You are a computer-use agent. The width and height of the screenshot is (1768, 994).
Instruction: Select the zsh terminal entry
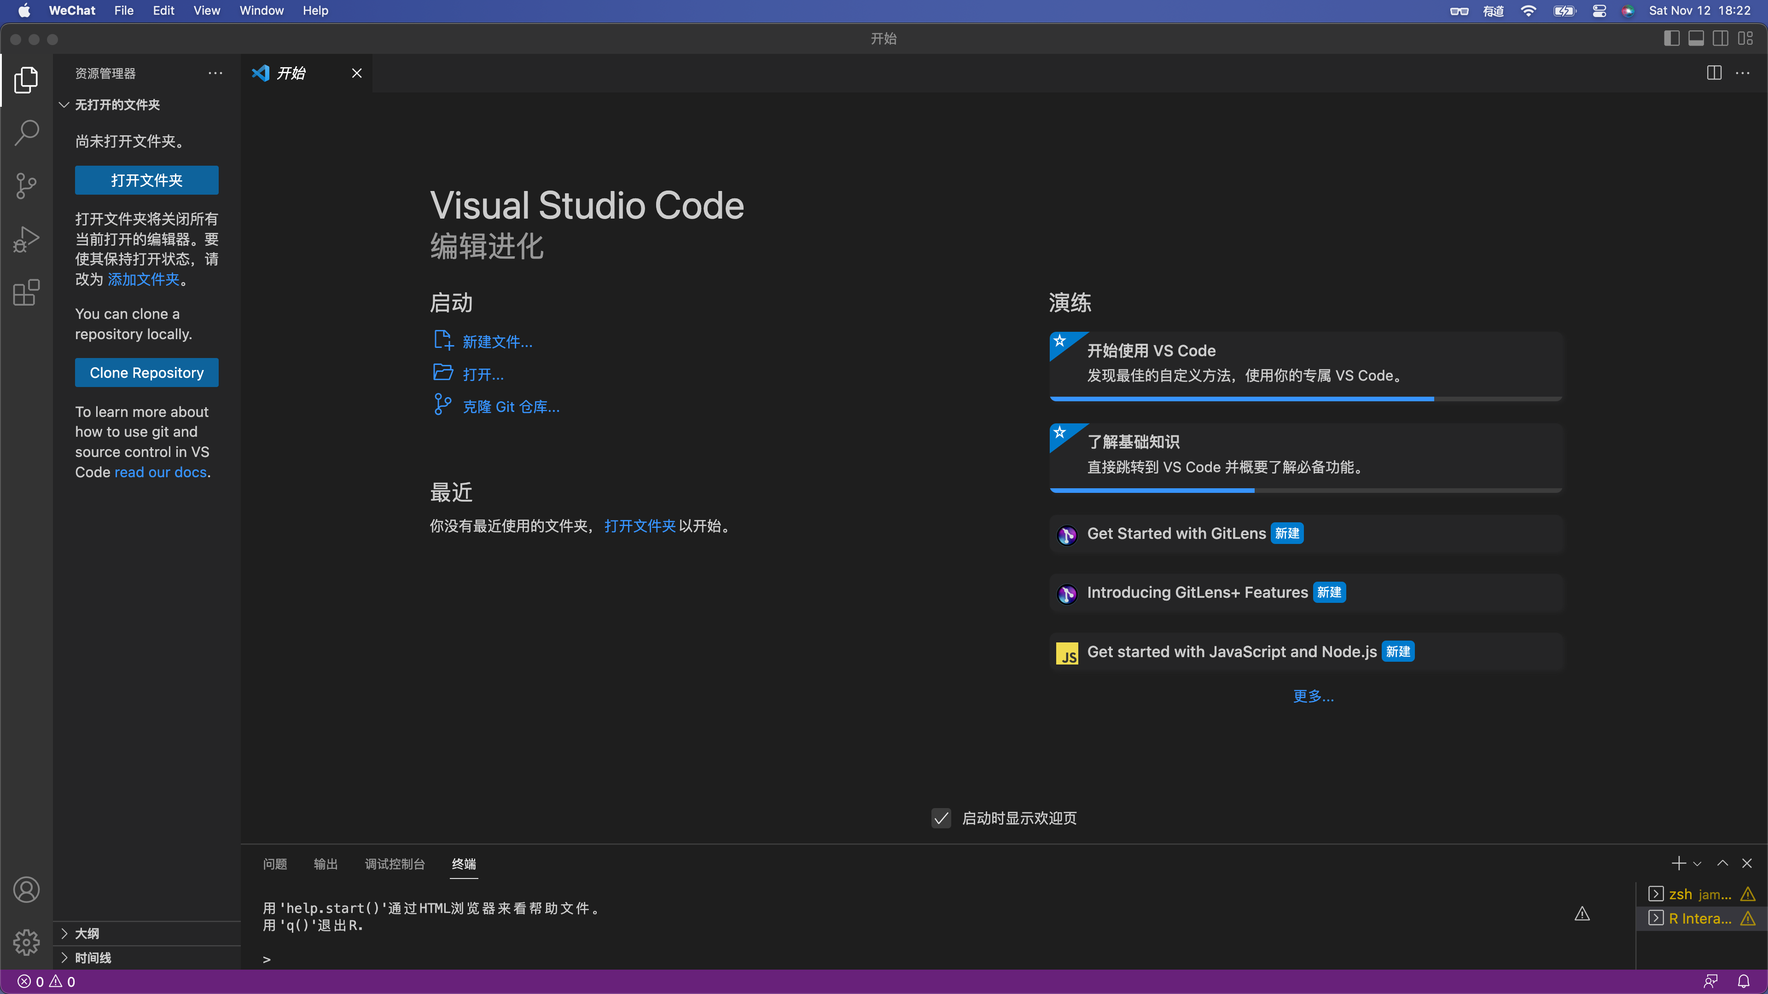pos(1701,894)
